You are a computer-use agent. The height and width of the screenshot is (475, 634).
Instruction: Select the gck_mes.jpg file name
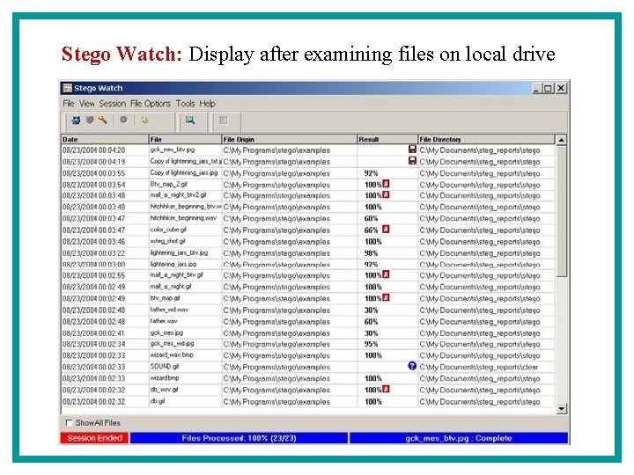(166, 332)
